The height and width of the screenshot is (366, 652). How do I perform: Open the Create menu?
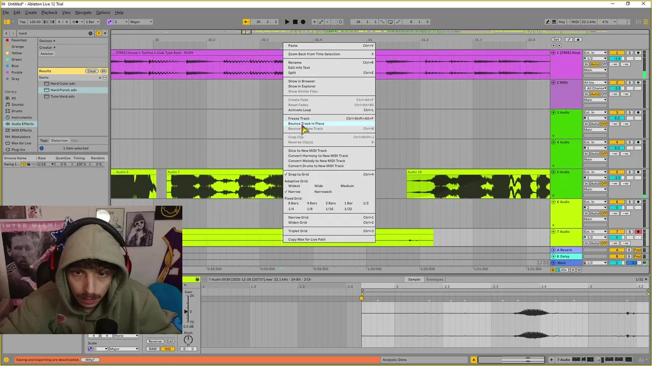(31, 12)
